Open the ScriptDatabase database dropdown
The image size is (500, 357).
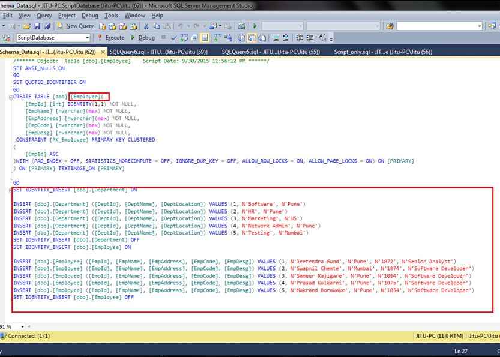click(x=87, y=37)
